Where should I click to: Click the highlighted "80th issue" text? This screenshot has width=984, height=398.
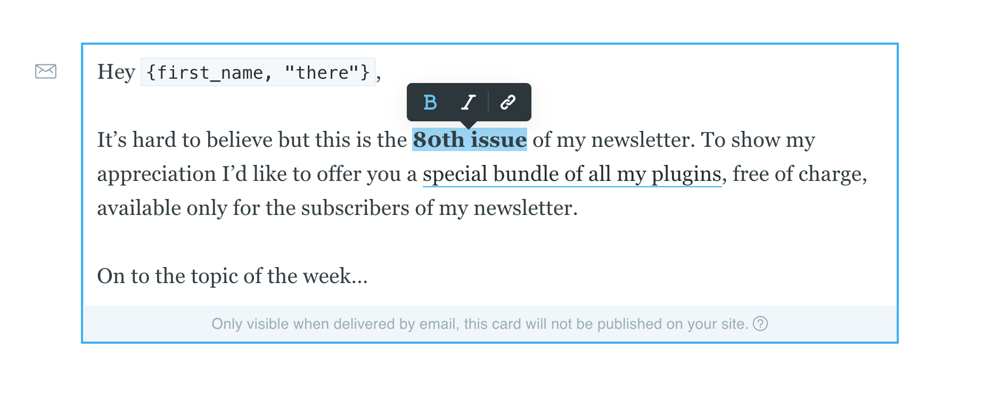tap(469, 140)
